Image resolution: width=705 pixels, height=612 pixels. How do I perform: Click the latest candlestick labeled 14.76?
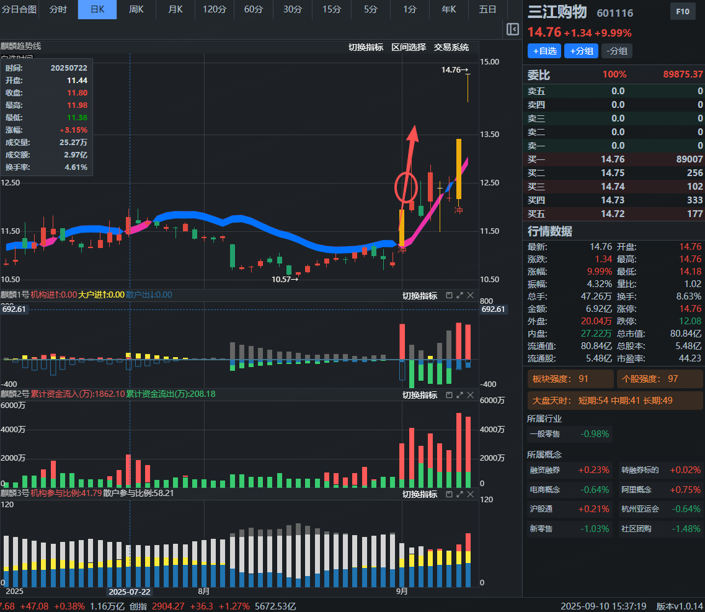coord(468,87)
